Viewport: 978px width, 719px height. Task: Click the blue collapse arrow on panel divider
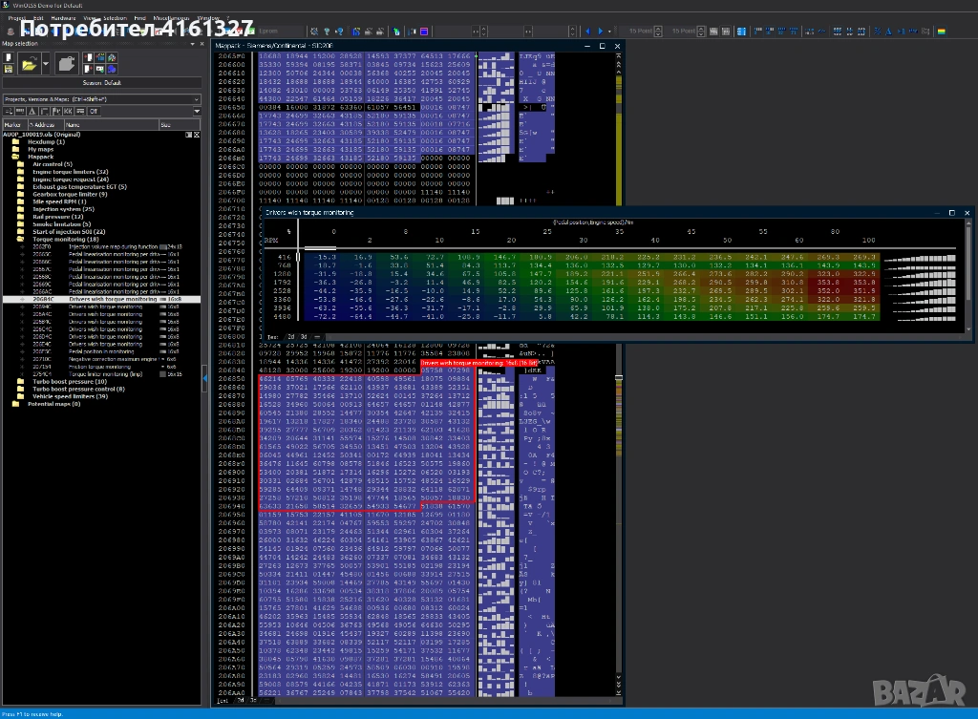[205, 378]
